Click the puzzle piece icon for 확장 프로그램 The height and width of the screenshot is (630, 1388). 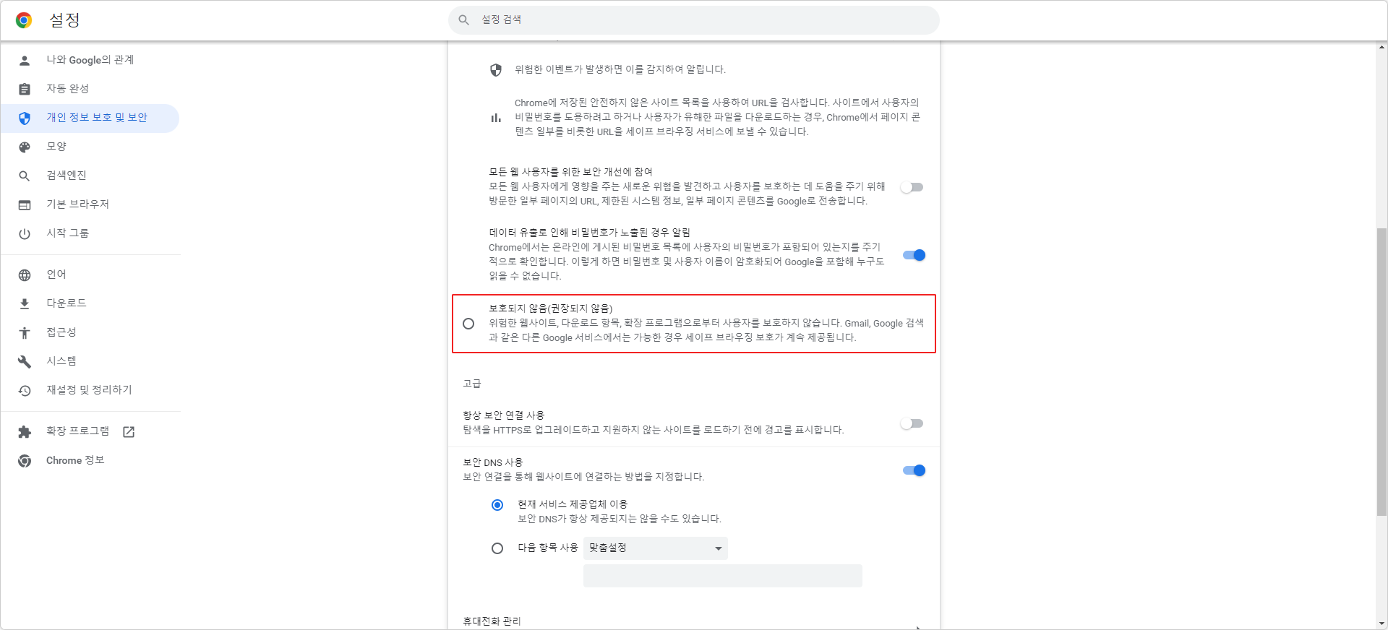click(x=25, y=432)
